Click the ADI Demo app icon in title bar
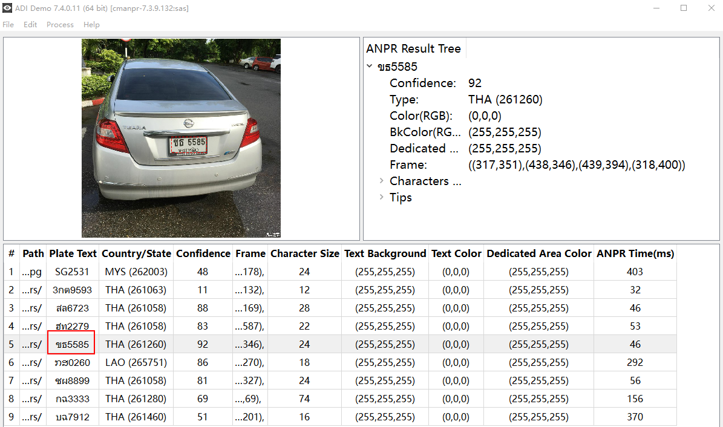This screenshot has height=427, width=723. 7,8
